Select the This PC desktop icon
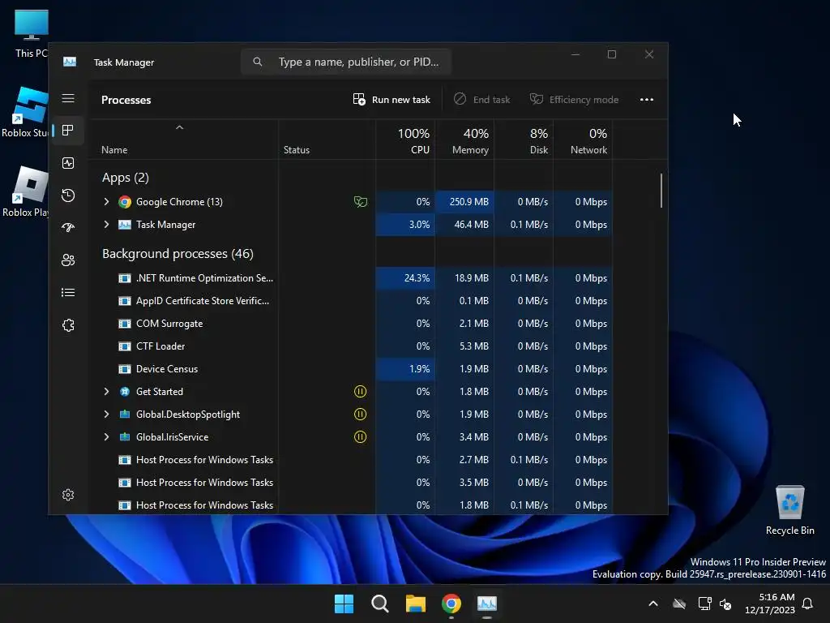Image resolution: width=830 pixels, height=623 pixels. 32,33
